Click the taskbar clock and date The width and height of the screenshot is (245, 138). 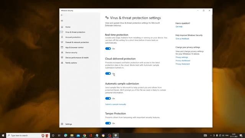point(234,135)
